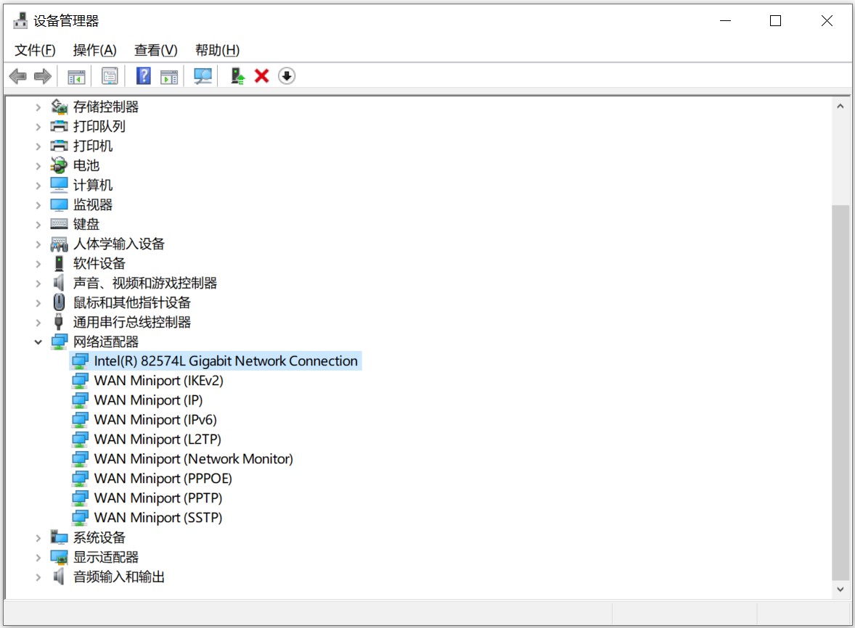Click the 存储控制器 category icon
This screenshot has width=855, height=628.
[59, 107]
